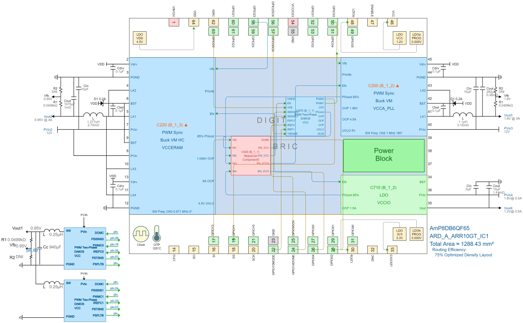Select pin 48 LDOa box
This screenshot has width=523, height=323.
tap(352, 22)
